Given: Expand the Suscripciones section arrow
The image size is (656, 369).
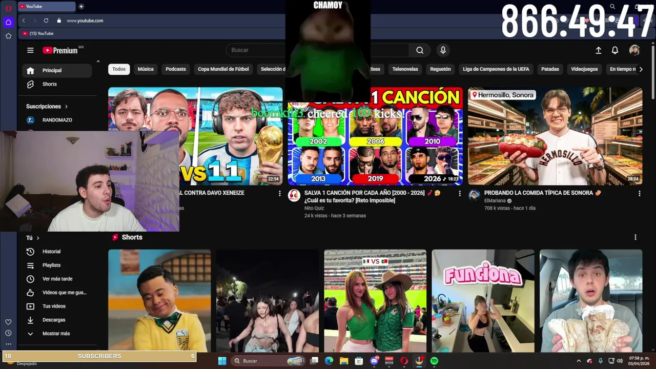Looking at the screenshot, I should pyautogui.click(x=66, y=107).
